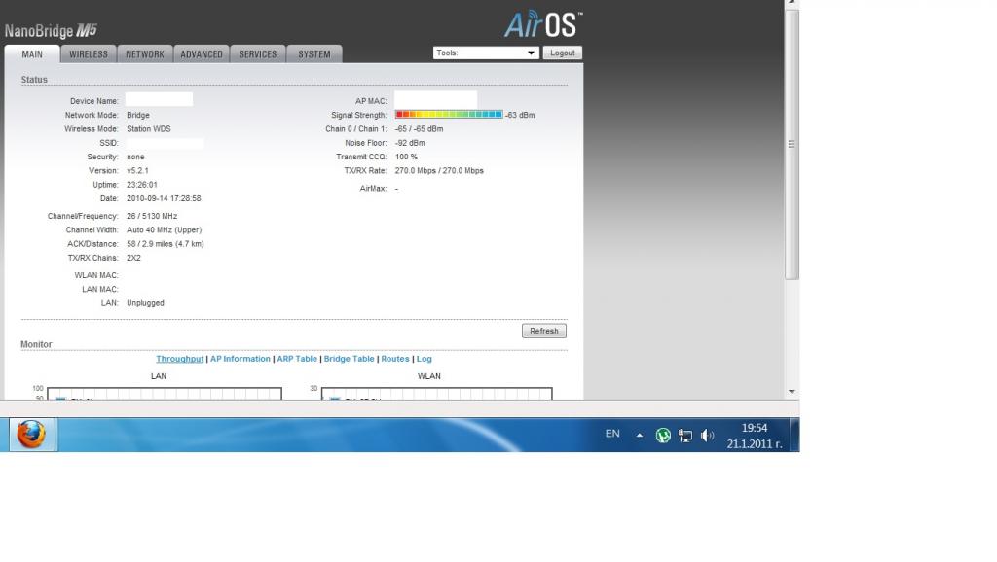
Task: Open the SYSTEM tab
Action: tap(314, 54)
